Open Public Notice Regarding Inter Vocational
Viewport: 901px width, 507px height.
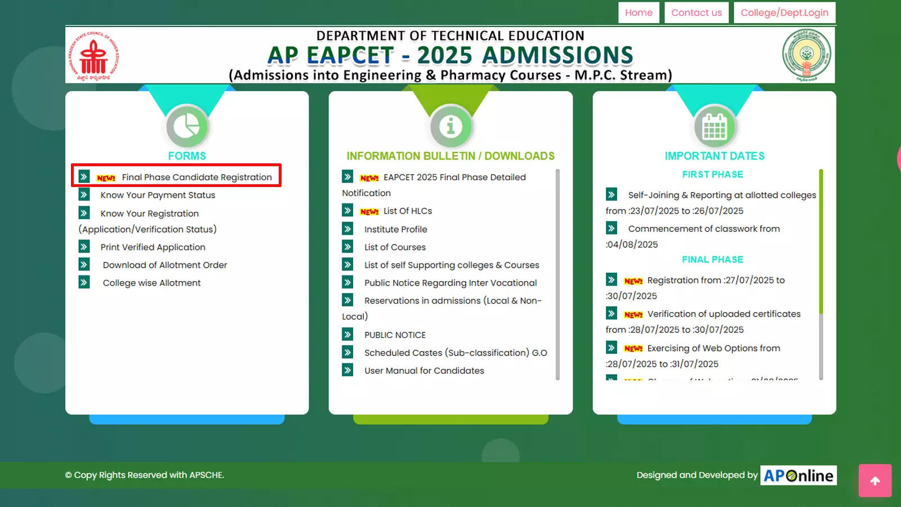(450, 283)
